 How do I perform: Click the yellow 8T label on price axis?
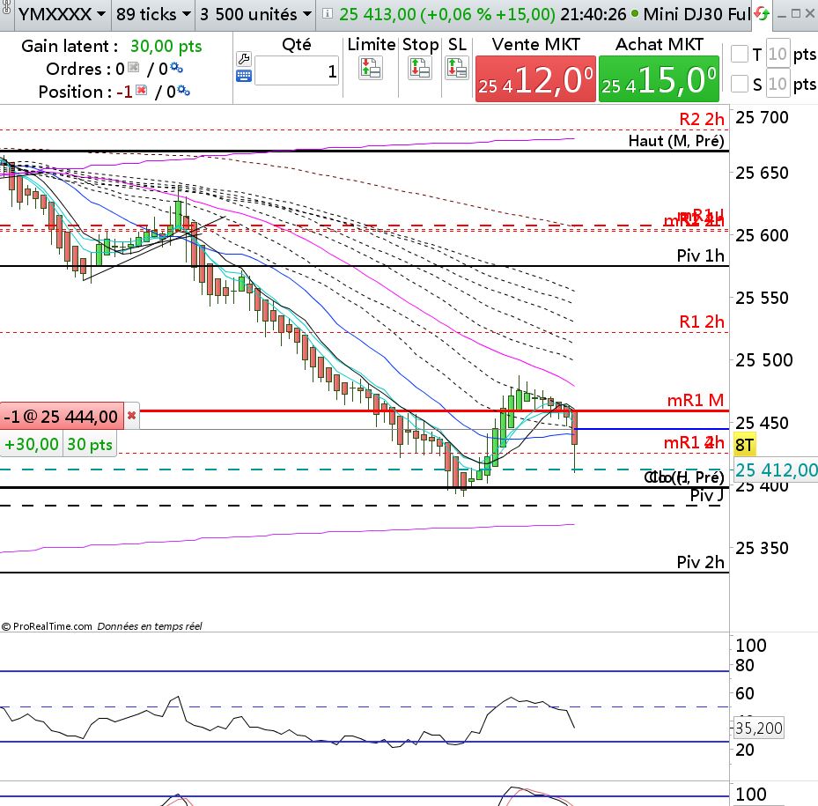[744, 446]
